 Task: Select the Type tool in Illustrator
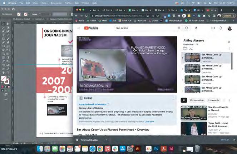click(3, 35)
